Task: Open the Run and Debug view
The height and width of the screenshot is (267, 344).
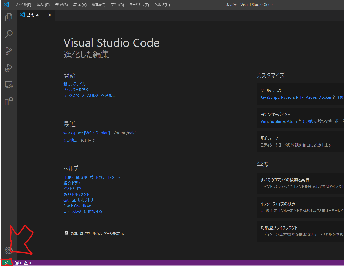Action: click(9, 68)
